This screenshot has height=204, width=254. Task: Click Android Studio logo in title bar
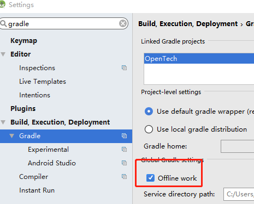coord(2,4)
